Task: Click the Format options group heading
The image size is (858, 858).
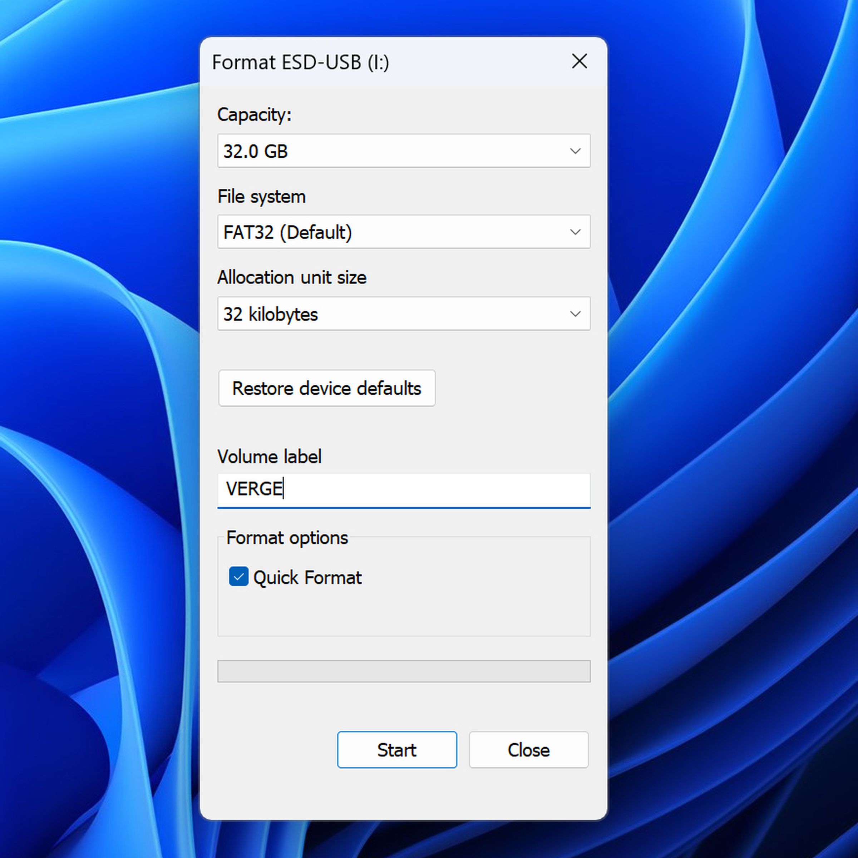Action: (287, 538)
